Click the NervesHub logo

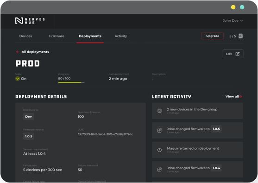[x=30, y=21]
